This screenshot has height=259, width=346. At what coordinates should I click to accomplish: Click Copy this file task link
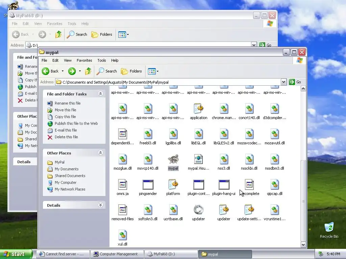pyautogui.click(x=65, y=117)
